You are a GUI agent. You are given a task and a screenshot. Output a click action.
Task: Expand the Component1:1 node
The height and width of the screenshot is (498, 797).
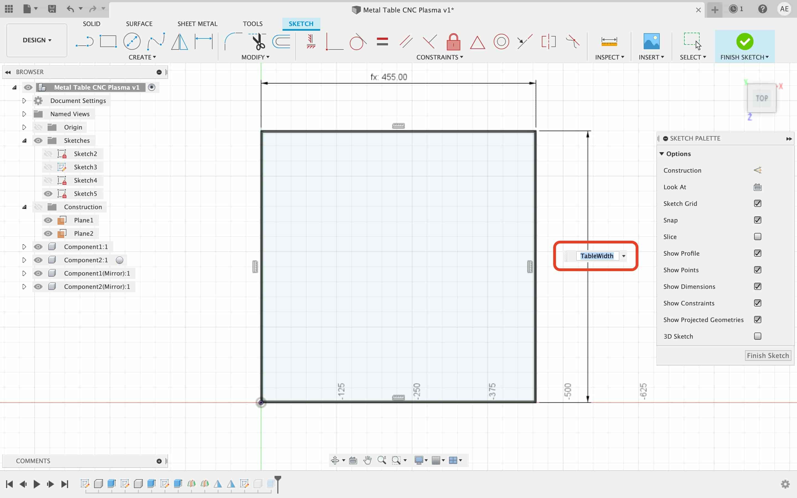pos(24,247)
